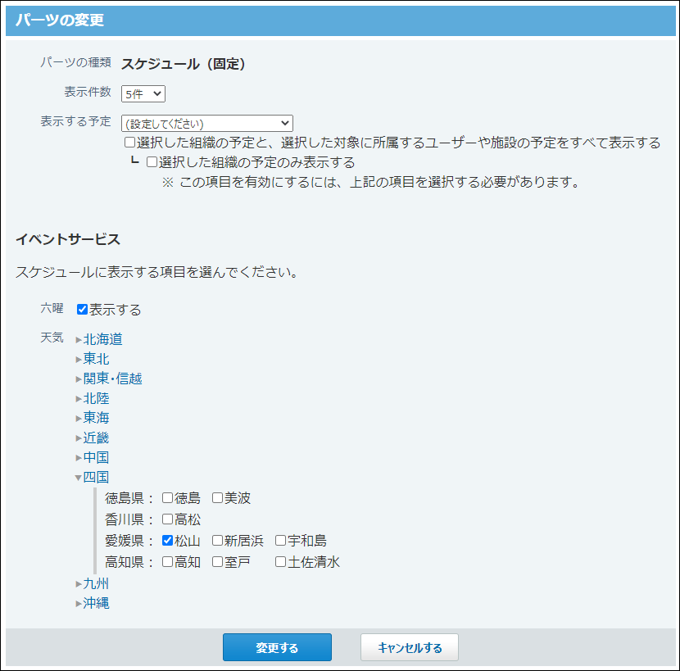Click the 中国 link
Image resolution: width=680 pixels, height=671 pixels.
(x=97, y=457)
